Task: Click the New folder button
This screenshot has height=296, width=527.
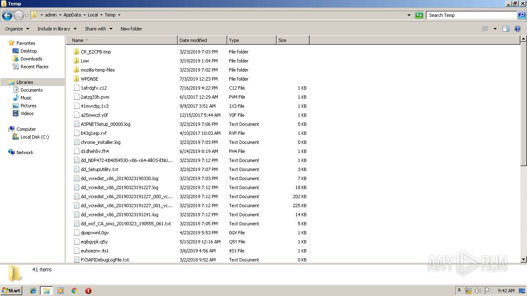Action: 131,29
